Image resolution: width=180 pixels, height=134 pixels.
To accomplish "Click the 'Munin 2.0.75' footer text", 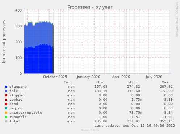I will coord(90,130).
